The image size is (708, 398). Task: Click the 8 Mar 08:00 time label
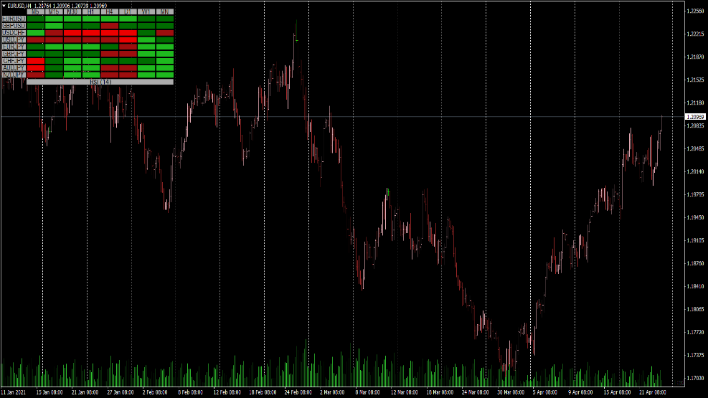click(x=367, y=392)
